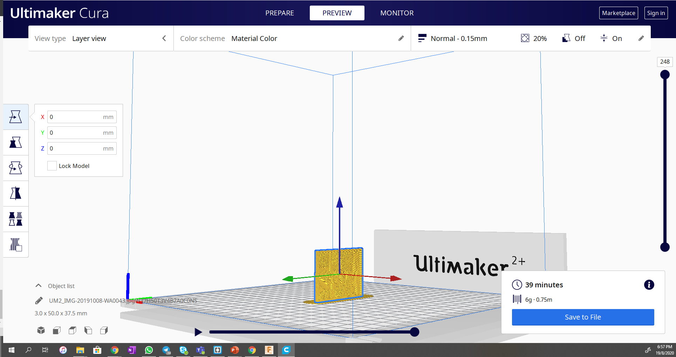Open the Marketplace

619,13
